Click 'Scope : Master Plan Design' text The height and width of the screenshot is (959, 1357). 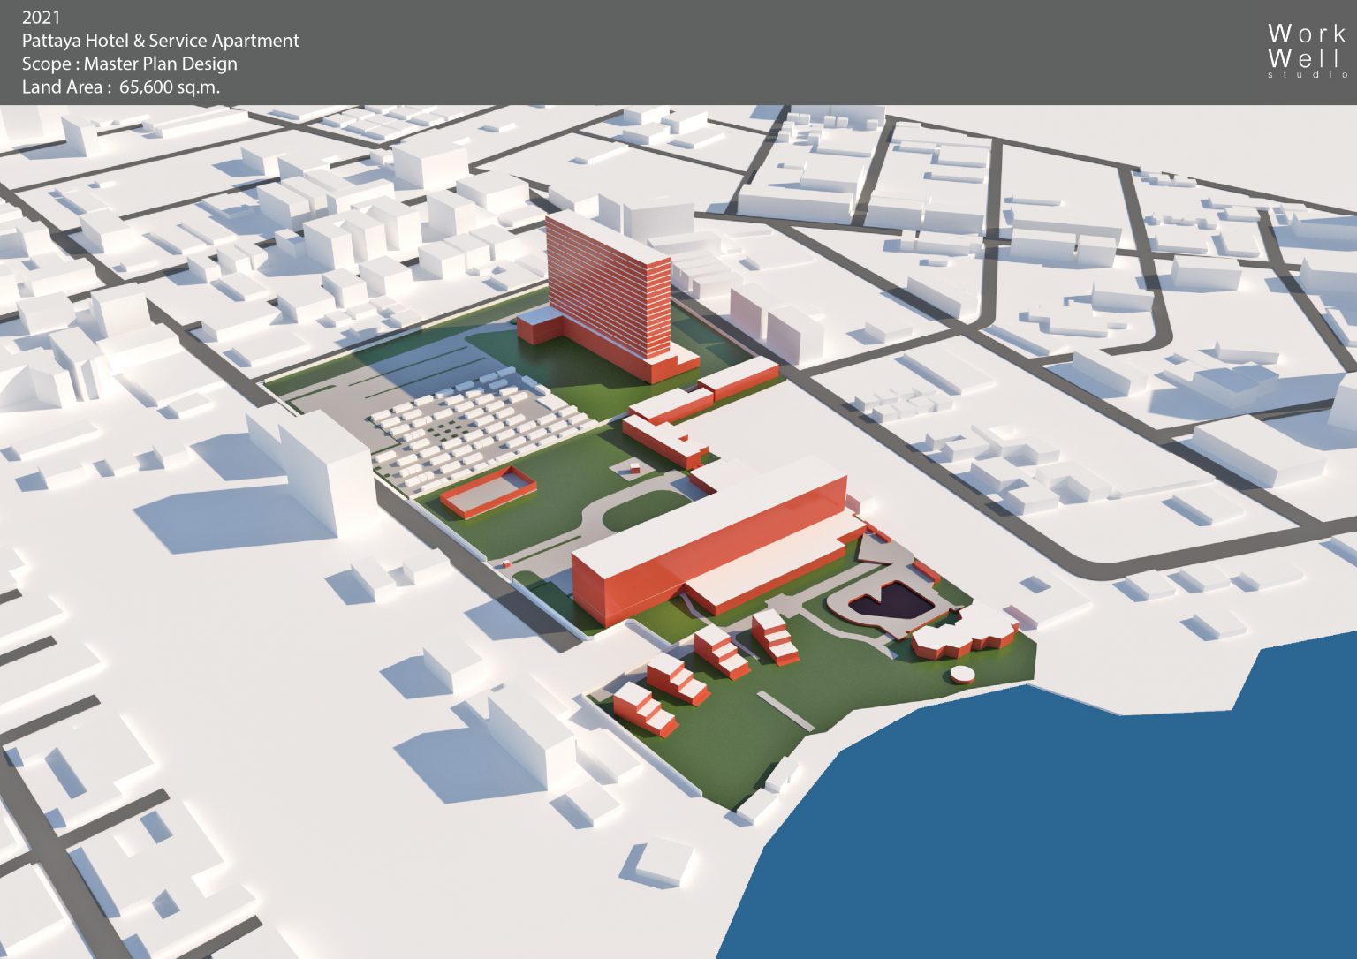click(130, 64)
